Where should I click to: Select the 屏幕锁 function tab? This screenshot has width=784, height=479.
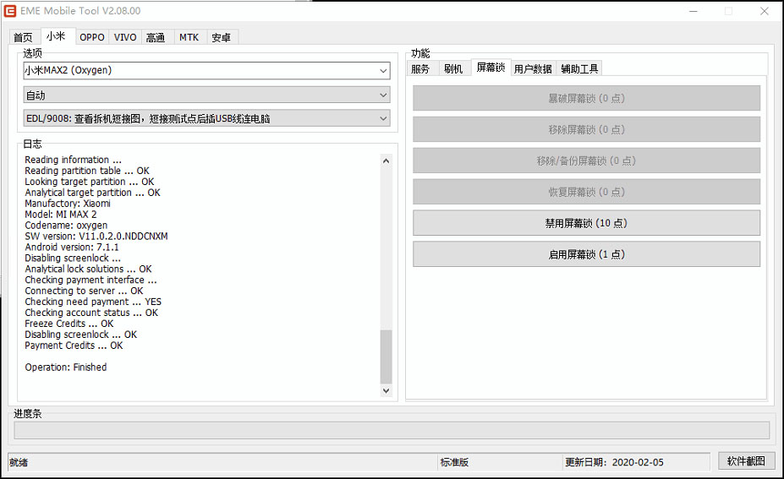coord(491,68)
